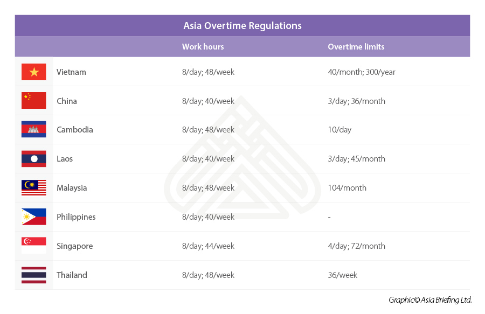Select the Philippines country name

76,217
